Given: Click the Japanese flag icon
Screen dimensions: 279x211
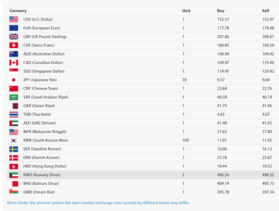Looking at the screenshot, I should (14, 80).
